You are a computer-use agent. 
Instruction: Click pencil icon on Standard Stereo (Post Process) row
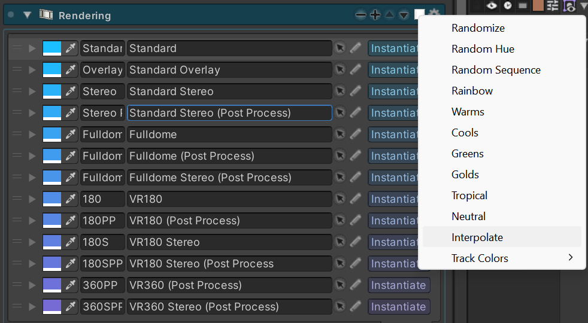(x=356, y=113)
